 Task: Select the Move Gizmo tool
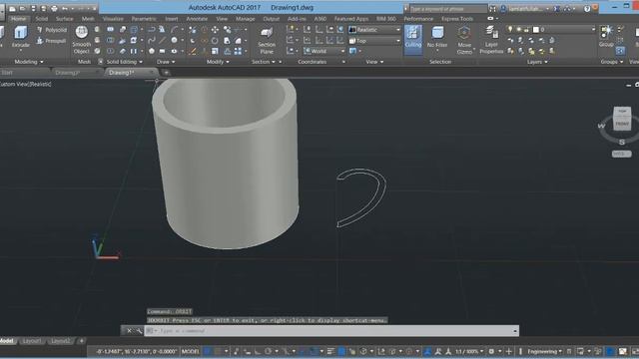tap(464, 40)
